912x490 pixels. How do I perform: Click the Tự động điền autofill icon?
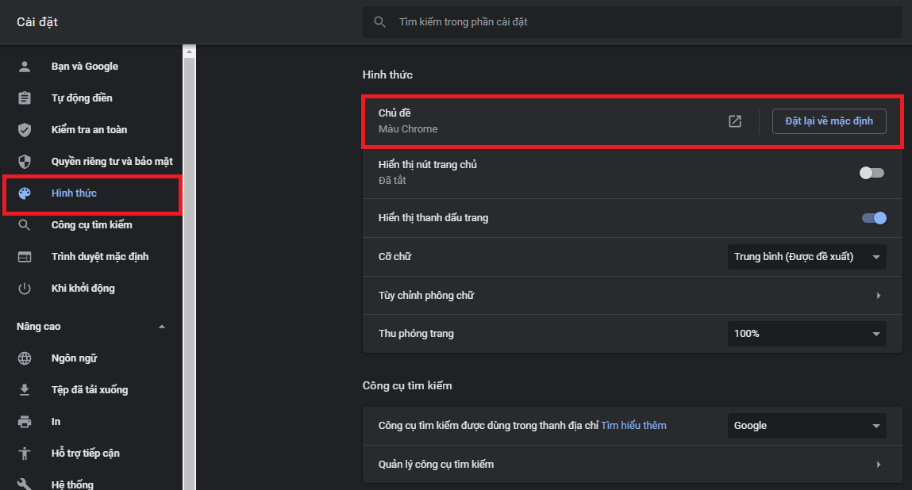point(25,98)
